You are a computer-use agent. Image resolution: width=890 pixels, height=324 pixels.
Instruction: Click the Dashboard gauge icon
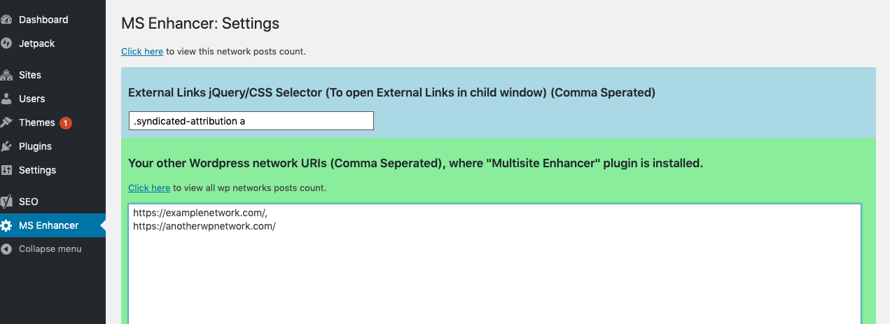[x=6, y=20]
